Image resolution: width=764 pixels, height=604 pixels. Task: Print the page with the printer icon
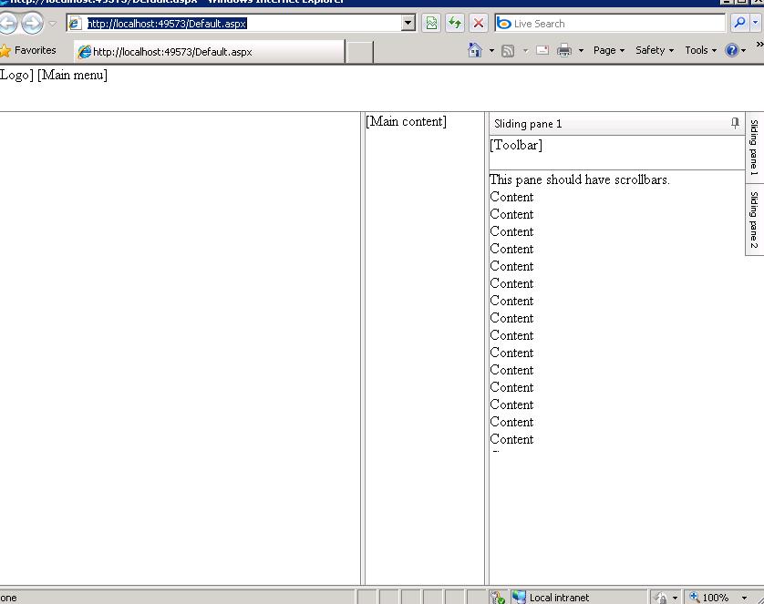tap(563, 50)
